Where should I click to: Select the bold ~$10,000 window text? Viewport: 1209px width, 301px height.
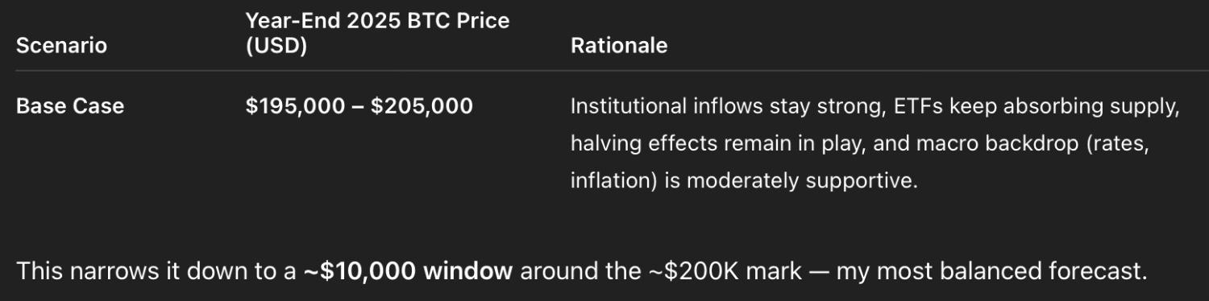408,271
